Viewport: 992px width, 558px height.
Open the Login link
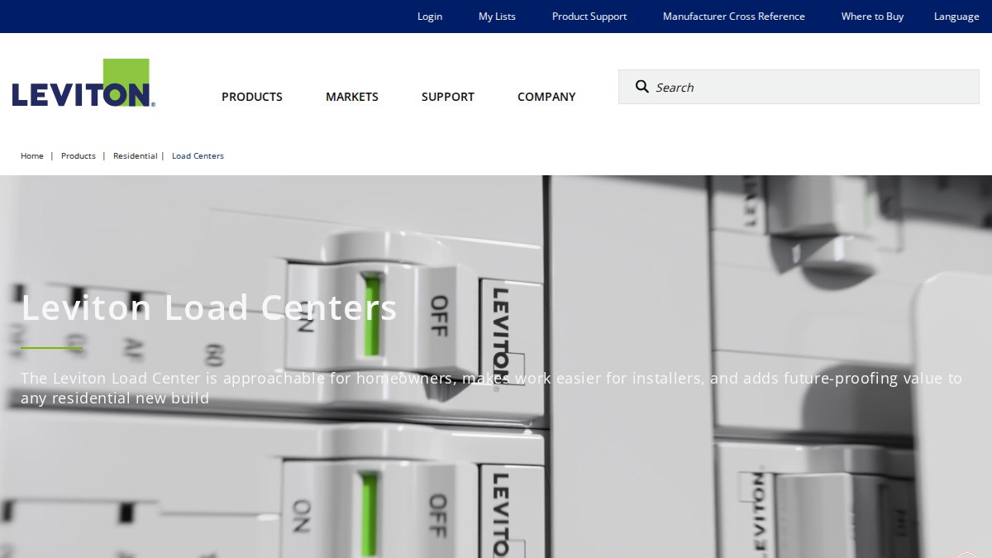point(430,17)
